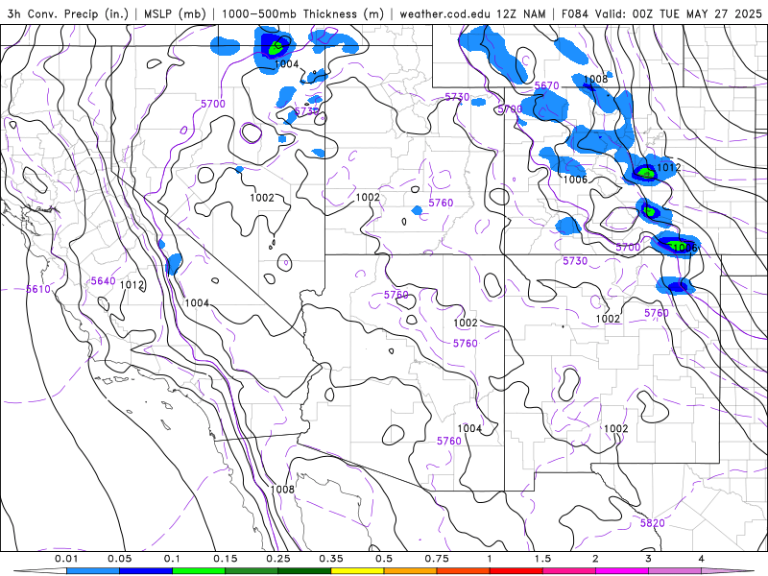Click the 'weather.cod.edu' source text
Viewport: 768px width, 576px height.
click(x=444, y=13)
